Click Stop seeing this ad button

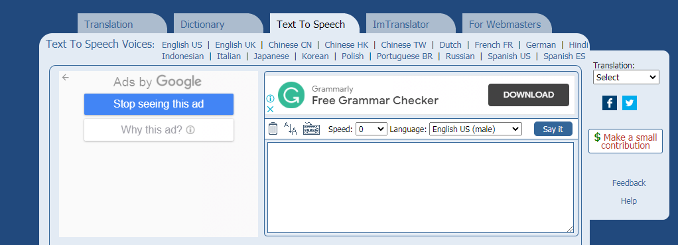(159, 104)
